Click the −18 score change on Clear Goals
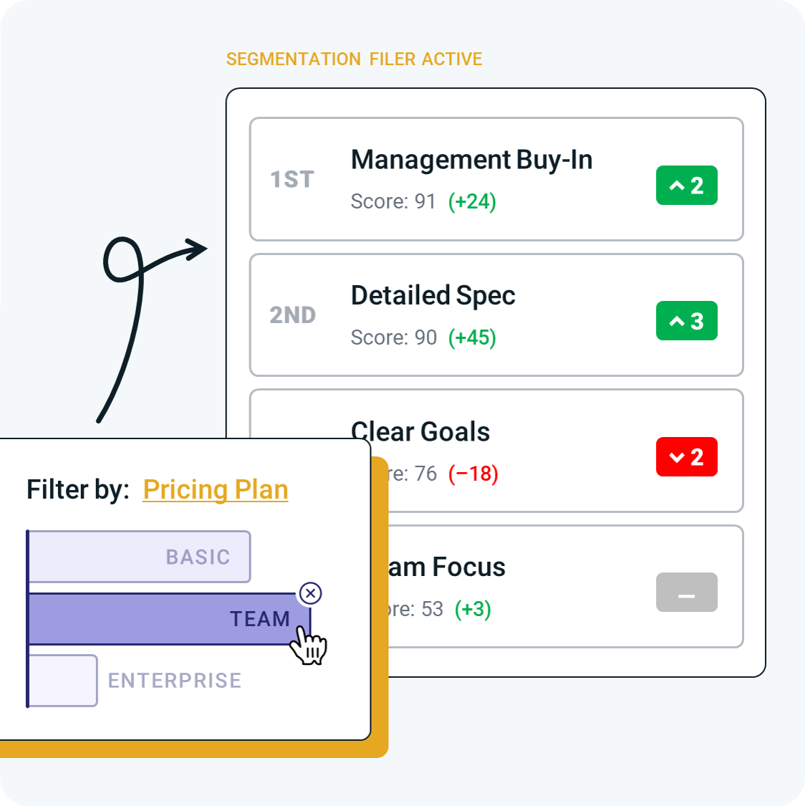 473,474
